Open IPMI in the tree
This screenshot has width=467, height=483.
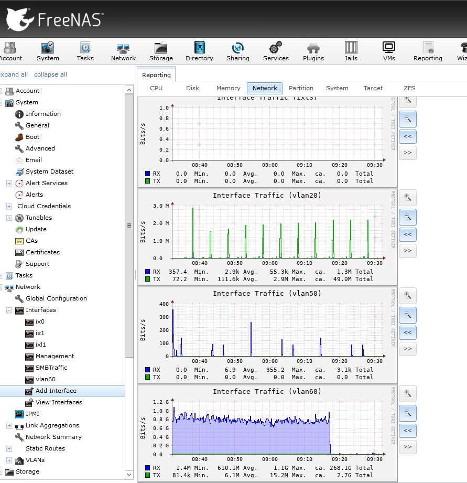32,414
